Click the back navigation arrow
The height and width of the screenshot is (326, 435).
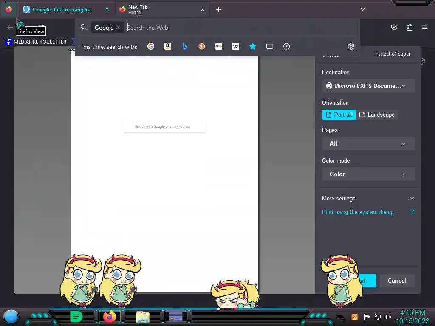(10, 27)
